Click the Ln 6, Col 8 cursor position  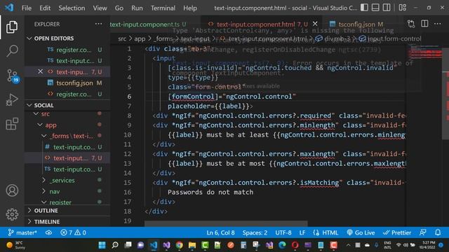220,232
